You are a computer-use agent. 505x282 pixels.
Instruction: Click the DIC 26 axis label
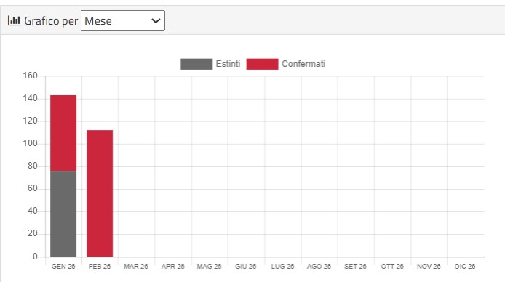click(x=465, y=267)
